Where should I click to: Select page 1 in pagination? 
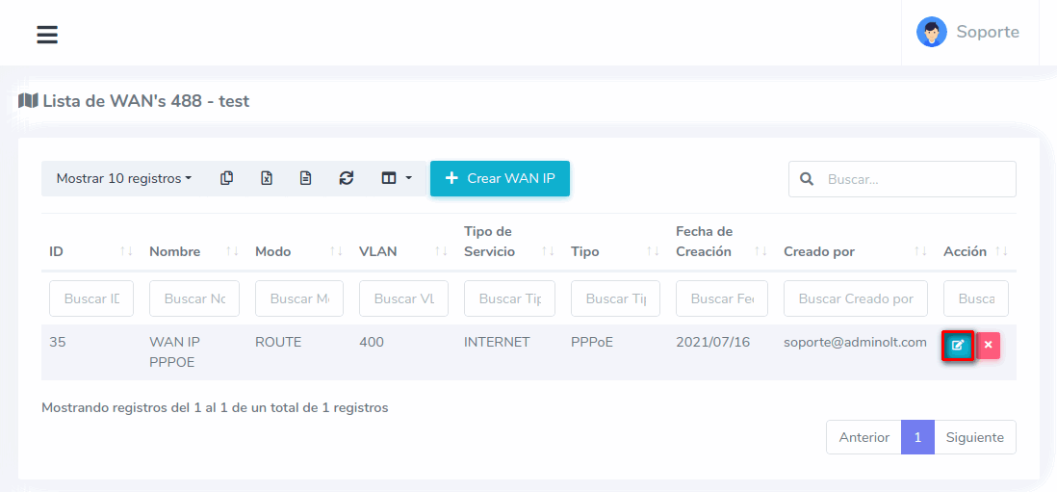click(917, 437)
